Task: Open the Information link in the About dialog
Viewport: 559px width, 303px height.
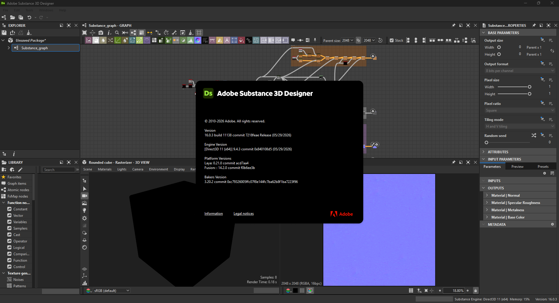Action: click(x=214, y=214)
